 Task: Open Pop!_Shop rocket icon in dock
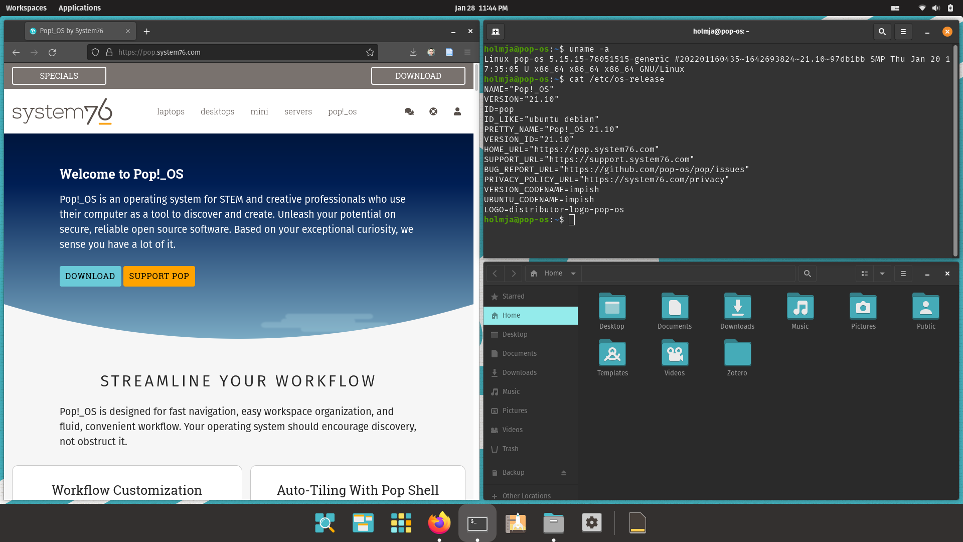[516, 523]
